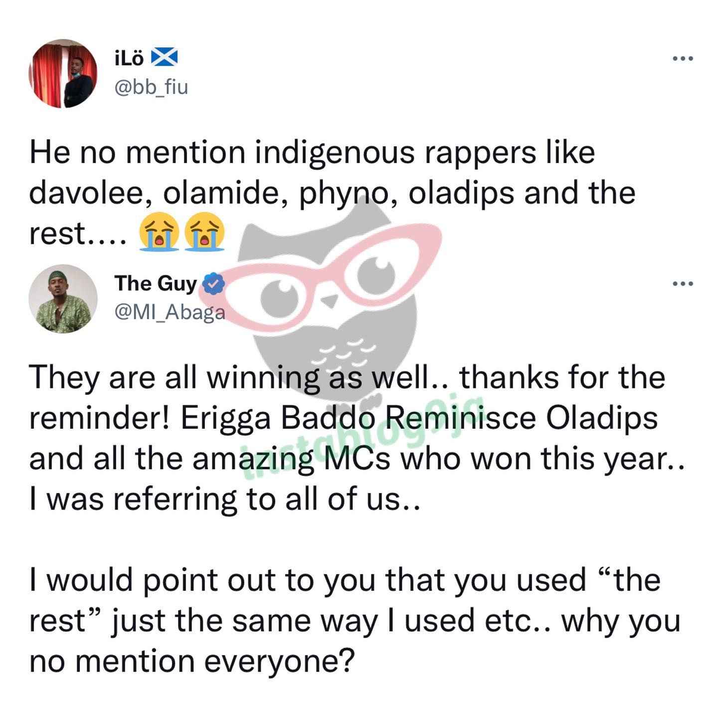Click the iLö display name

129,59
